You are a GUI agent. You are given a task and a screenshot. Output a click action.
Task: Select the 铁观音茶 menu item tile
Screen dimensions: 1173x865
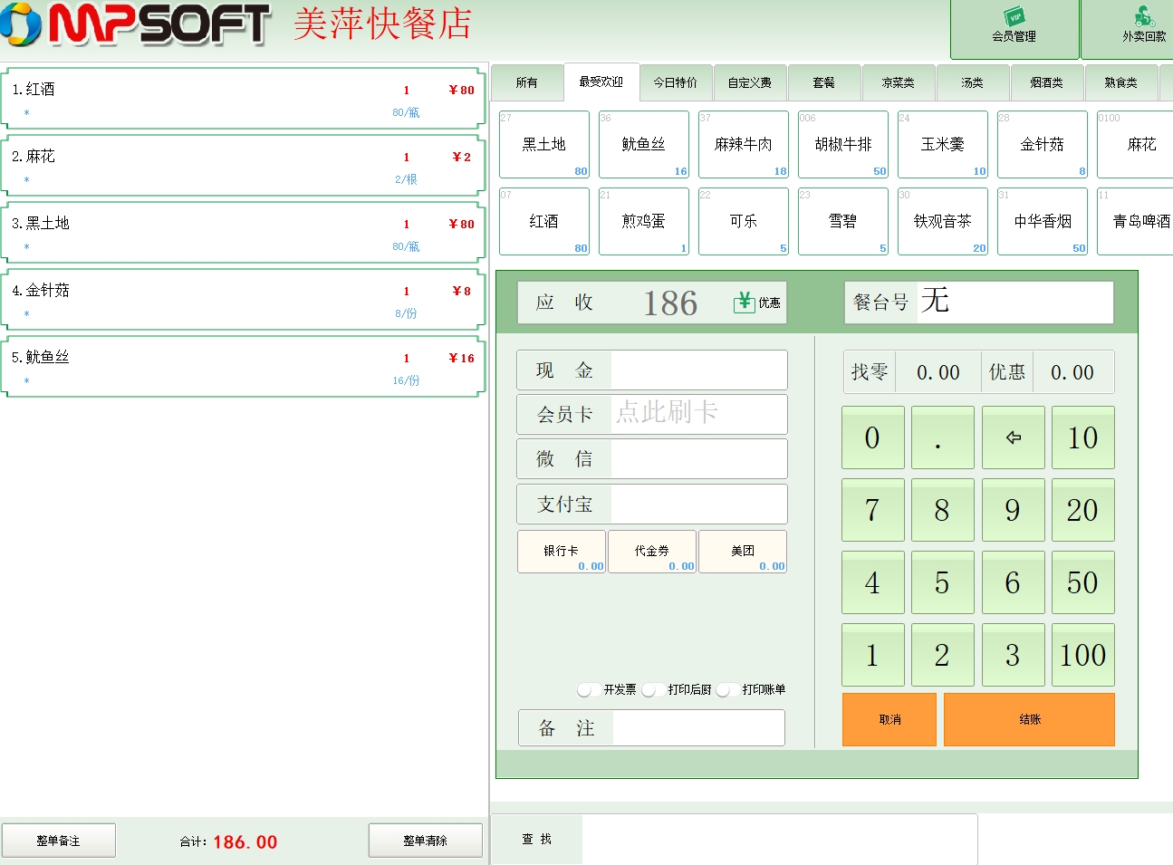[x=942, y=222]
